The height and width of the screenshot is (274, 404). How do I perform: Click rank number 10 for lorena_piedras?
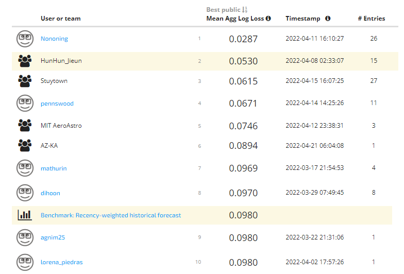point(198,262)
